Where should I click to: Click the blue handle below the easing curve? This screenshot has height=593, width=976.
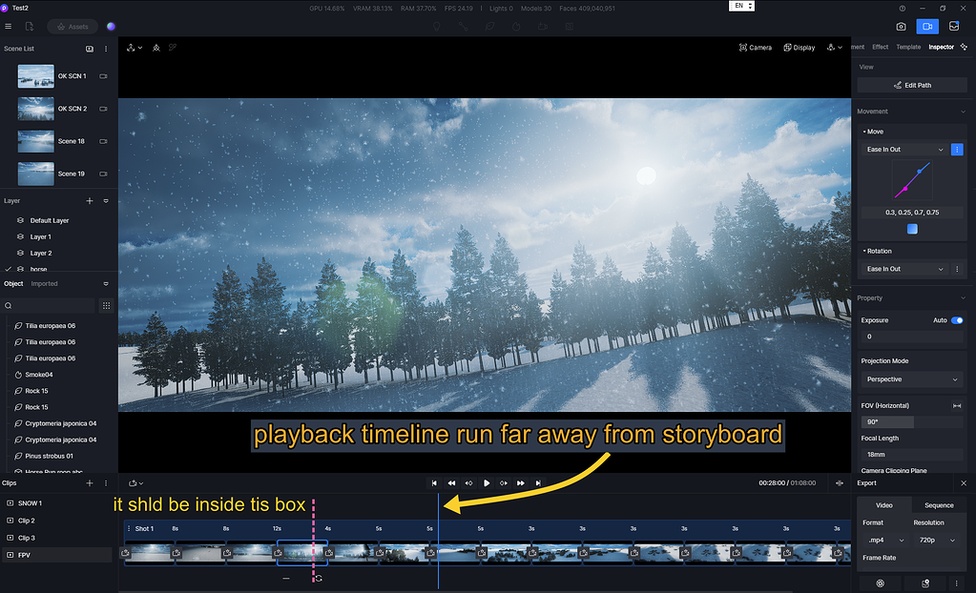pos(911,229)
